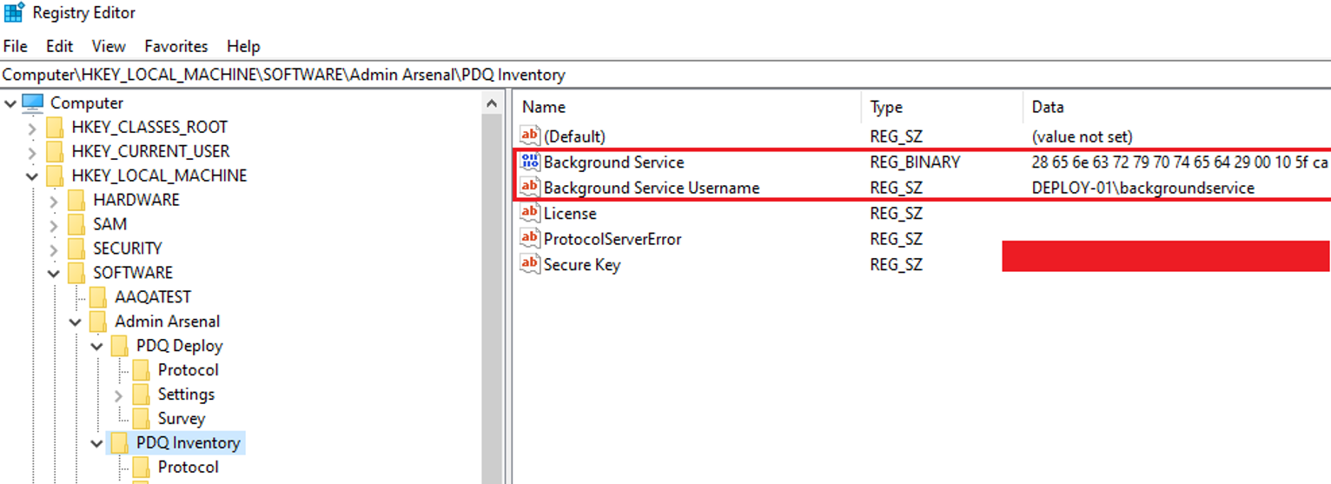Expand the HKEY_CURRENT_USER hive
This screenshot has height=484, width=1331.
32,152
